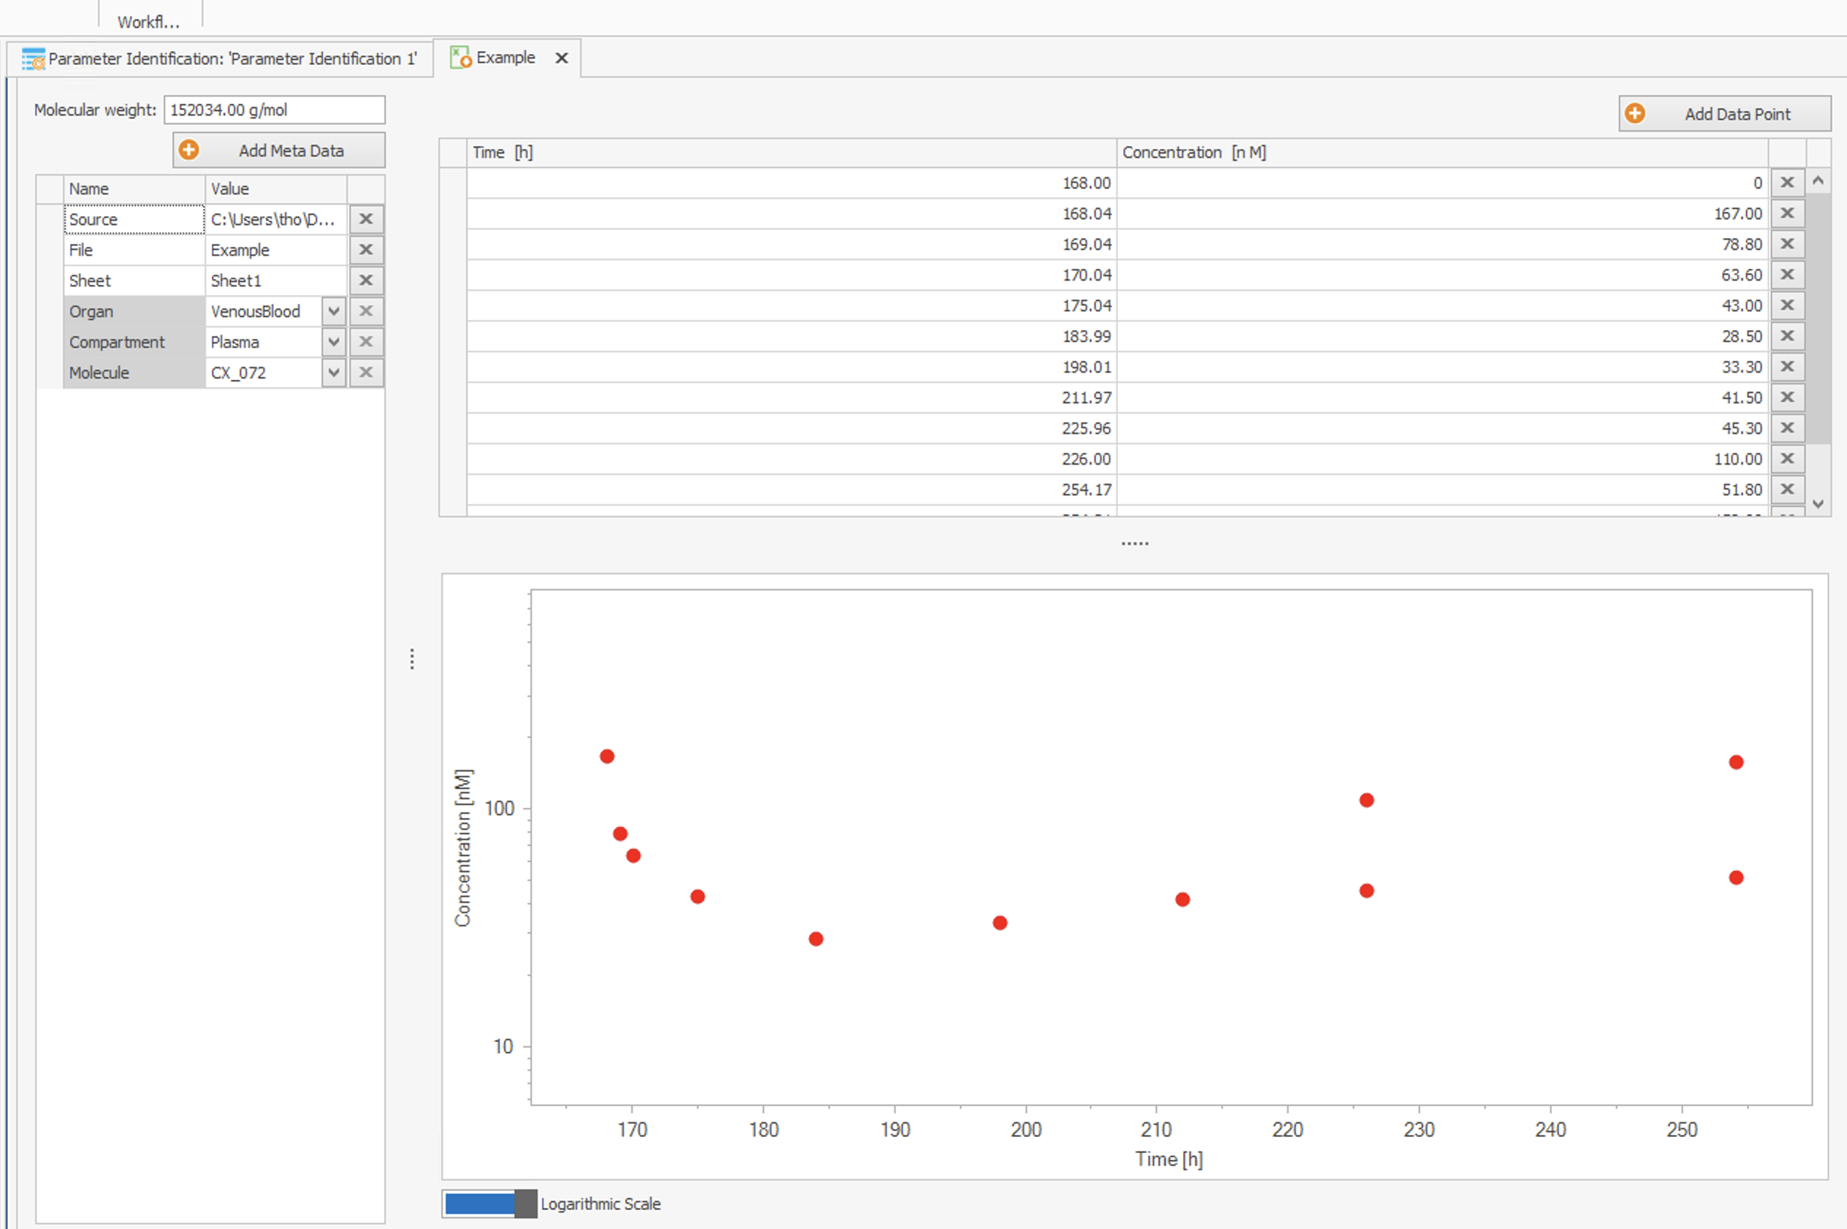Image resolution: width=1847 pixels, height=1229 pixels.
Task: Click the delete icon of Compartment row
Action: 366,342
